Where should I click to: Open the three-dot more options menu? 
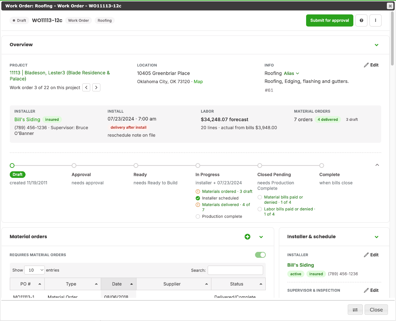[375, 20]
